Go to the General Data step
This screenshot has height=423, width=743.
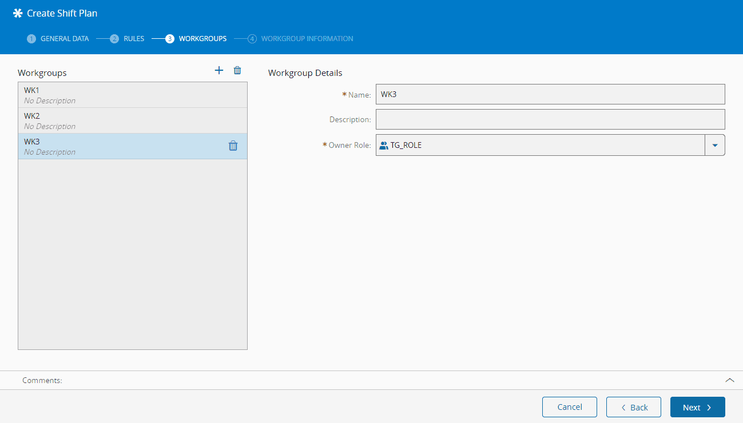64,39
